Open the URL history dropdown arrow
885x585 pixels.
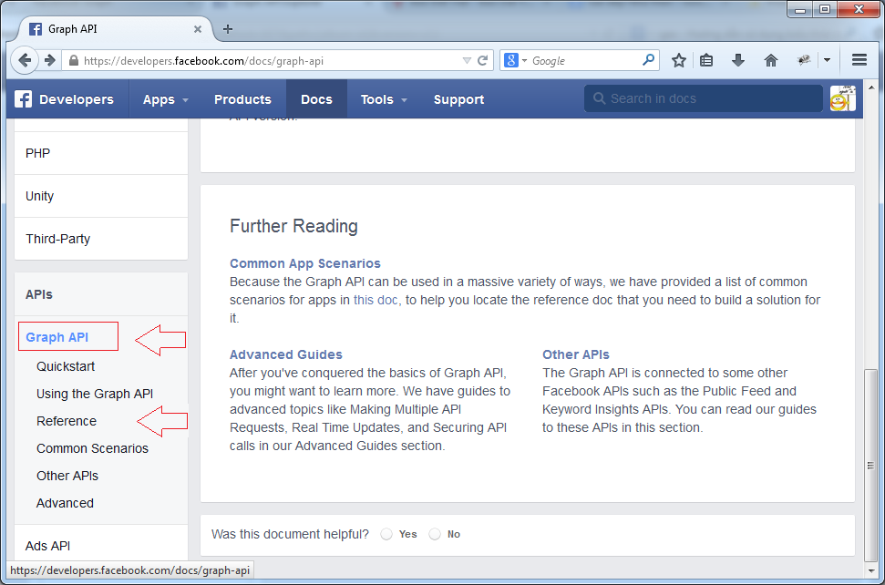click(467, 60)
